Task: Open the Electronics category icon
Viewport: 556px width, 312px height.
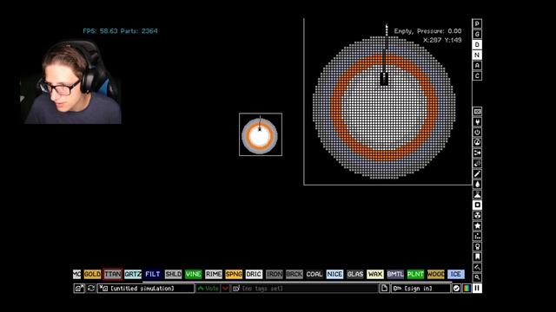Action: click(x=477, y=122)
